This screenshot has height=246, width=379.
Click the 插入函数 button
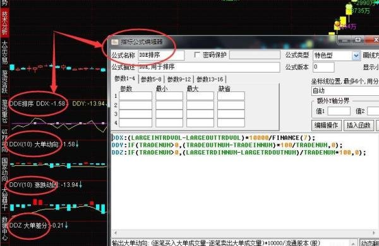click(x=359, y=126)
